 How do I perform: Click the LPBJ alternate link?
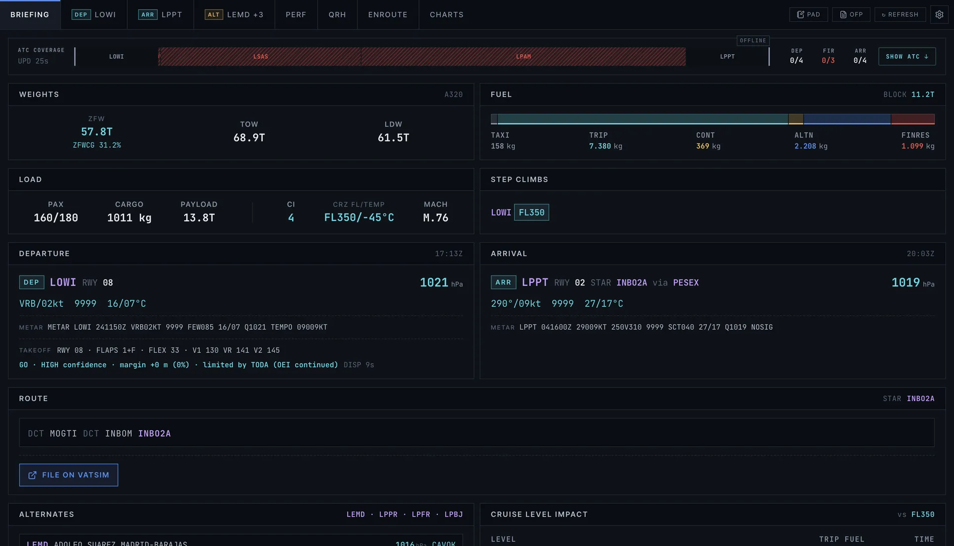[x=454, y=514]
